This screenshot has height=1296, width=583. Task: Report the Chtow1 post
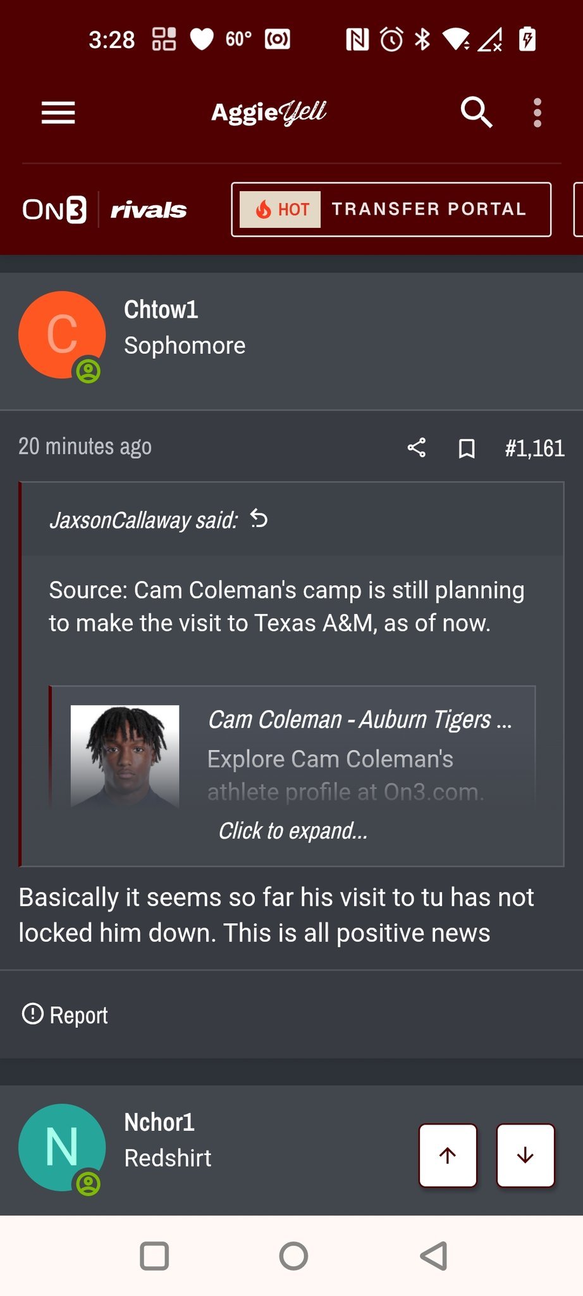65,1015
